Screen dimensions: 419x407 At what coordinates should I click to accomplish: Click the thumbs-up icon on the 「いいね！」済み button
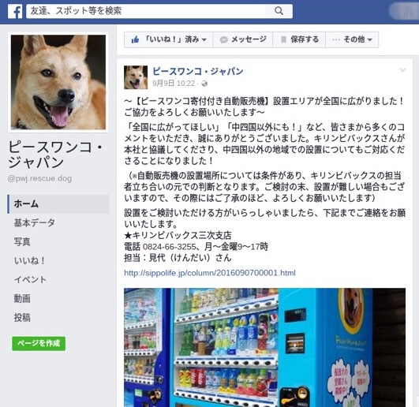(x=135, y=39)
